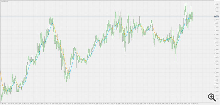Image resolution: width=220 pixels, height=105 pixels.
Task: Click the 19 Mar 22:00 time label
Action: (143, 104)
